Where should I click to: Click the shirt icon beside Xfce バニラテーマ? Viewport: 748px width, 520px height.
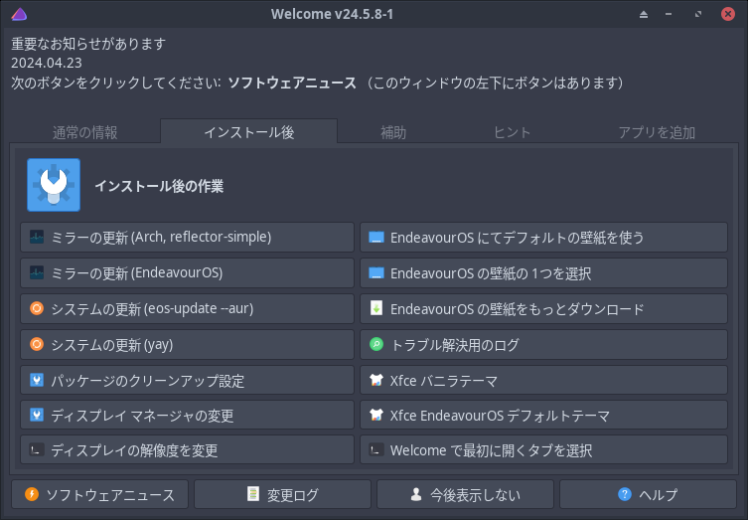(376, 380)
